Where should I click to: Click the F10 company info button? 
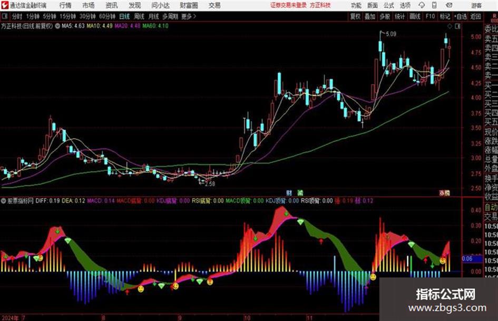[x=430, y=16]
